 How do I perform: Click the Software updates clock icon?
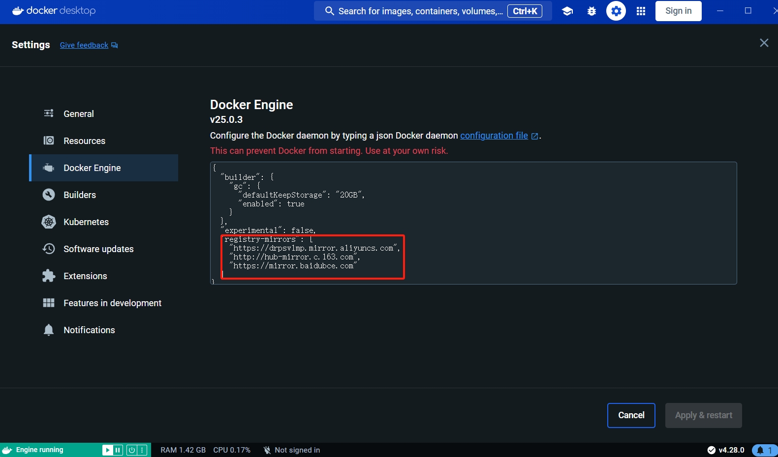(49, 249)
